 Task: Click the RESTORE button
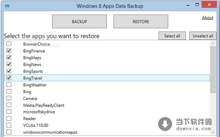141,22
